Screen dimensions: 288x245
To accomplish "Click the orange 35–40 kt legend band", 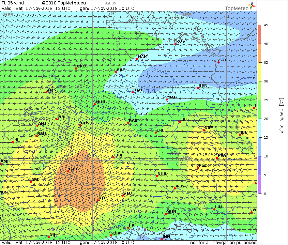I will click(260, 53).
